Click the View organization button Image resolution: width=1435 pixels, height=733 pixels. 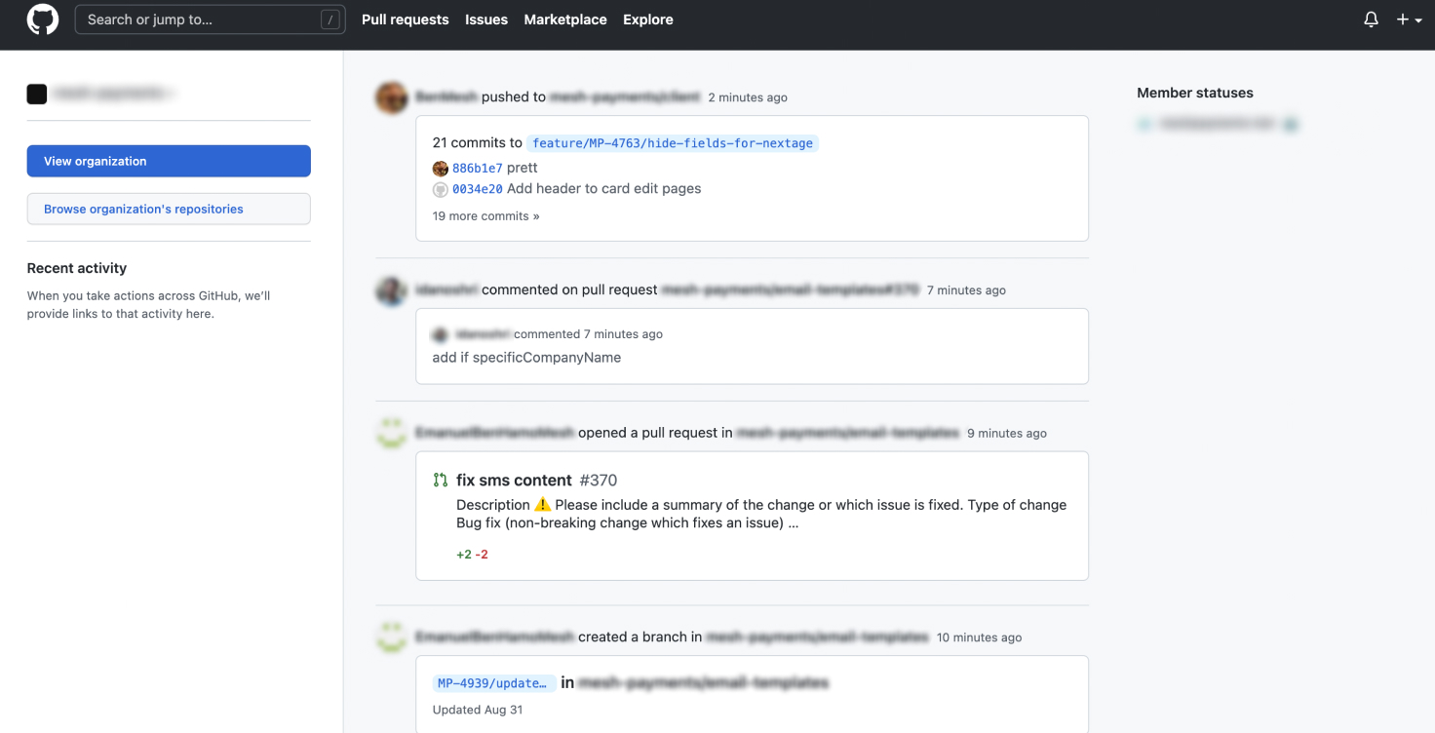click(x=169, y=161)
